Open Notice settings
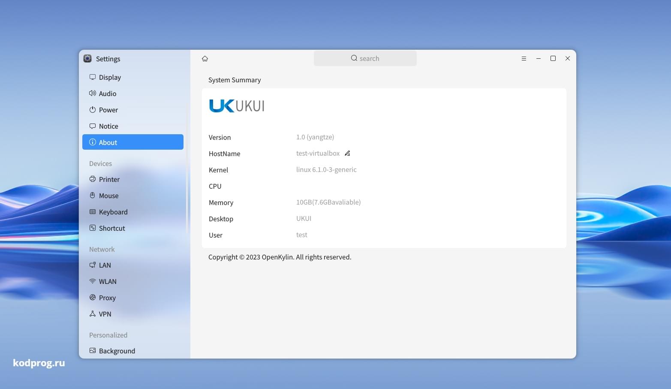The height and width of the screenshot is (389, 671). coord(133,126)
